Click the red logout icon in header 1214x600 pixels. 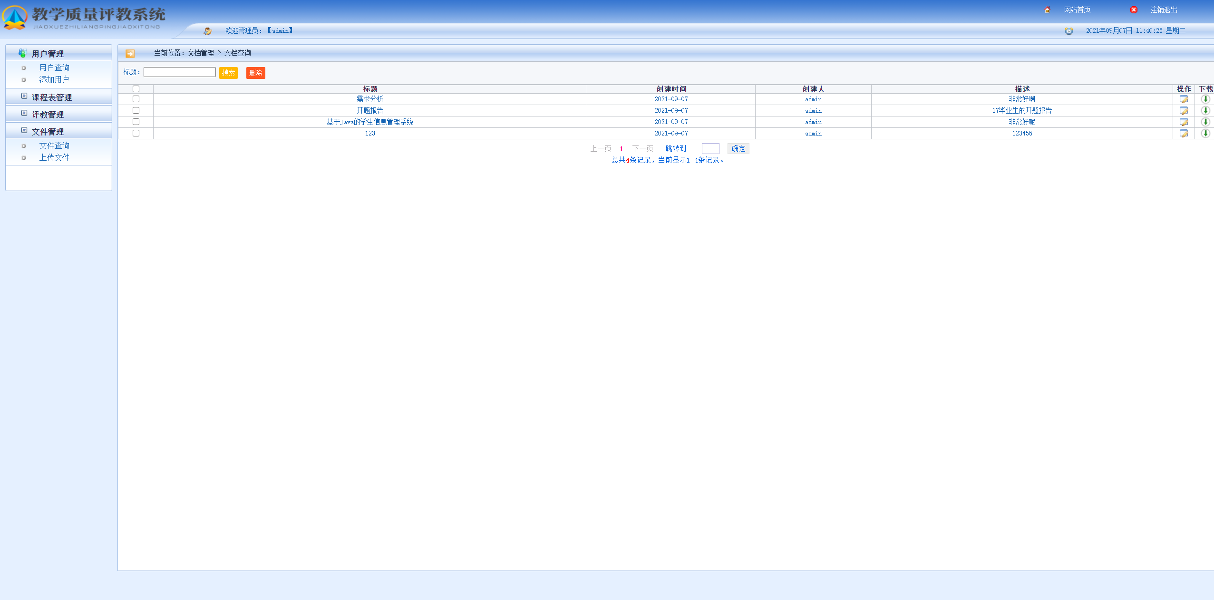(x=1134, y=10)
